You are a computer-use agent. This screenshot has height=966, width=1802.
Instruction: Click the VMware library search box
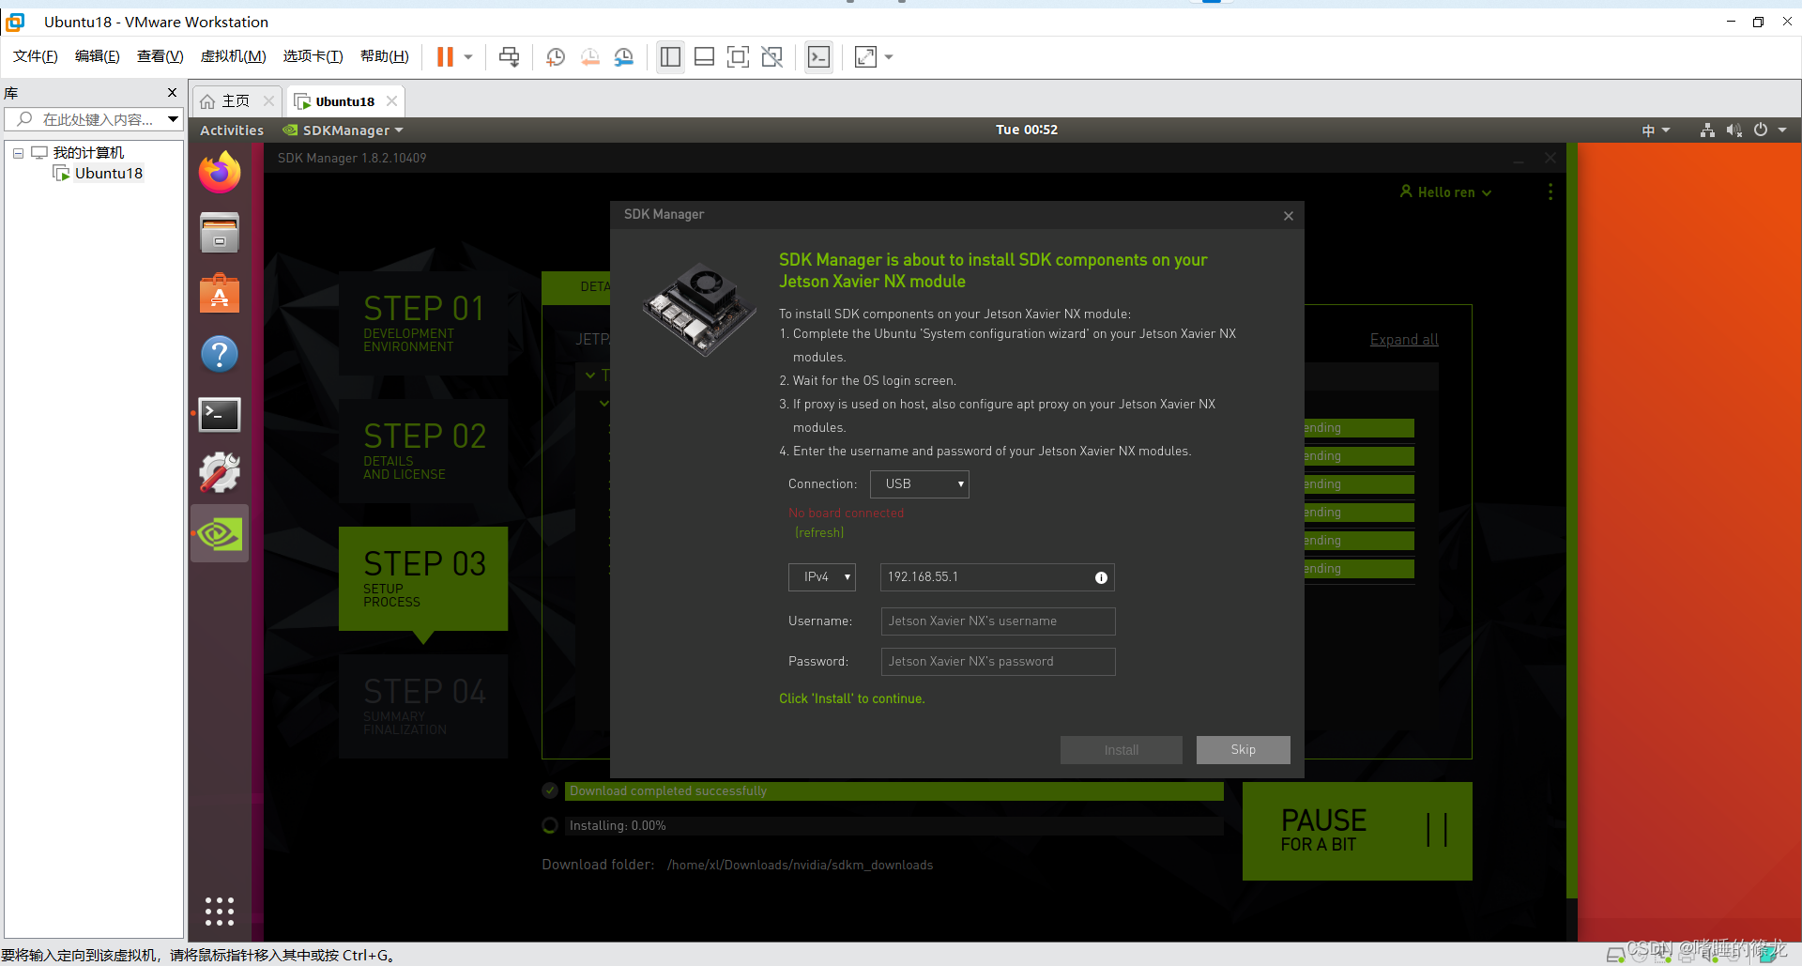(92, 119)
